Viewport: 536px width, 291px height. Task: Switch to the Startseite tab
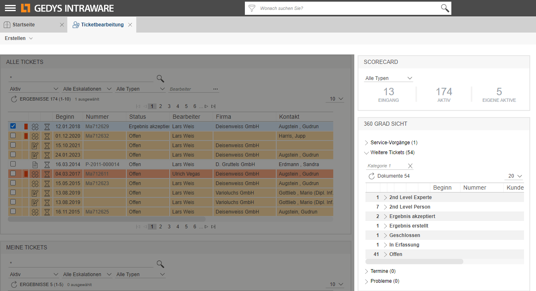24,25
